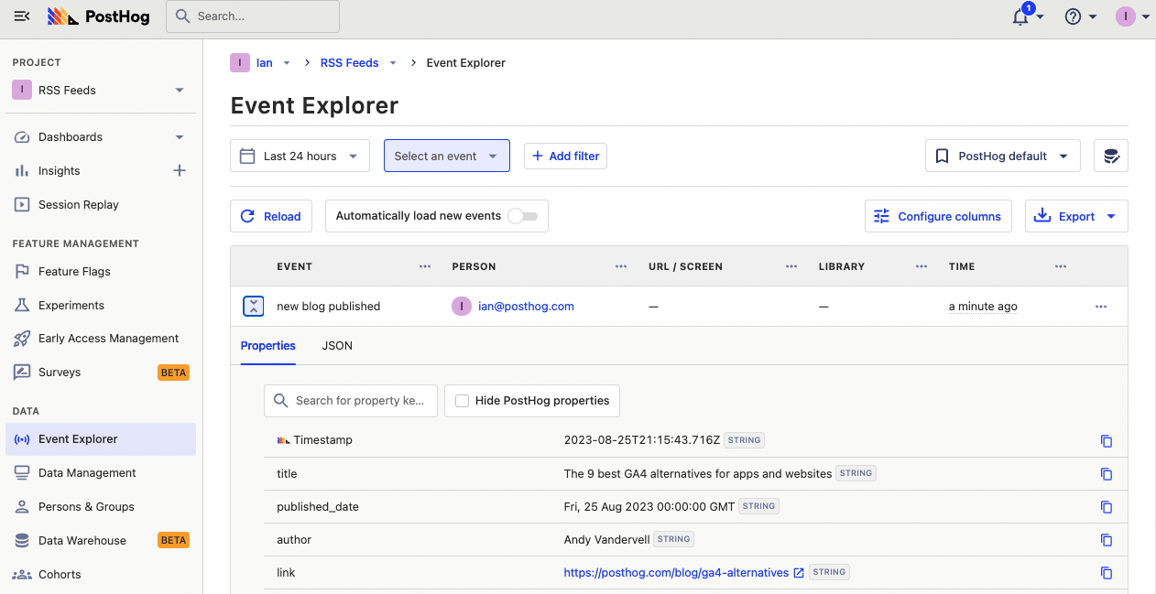Viewport: 1156px width, 594px height.
Task: Click the Reload button
Action: [x=271, y=217]
